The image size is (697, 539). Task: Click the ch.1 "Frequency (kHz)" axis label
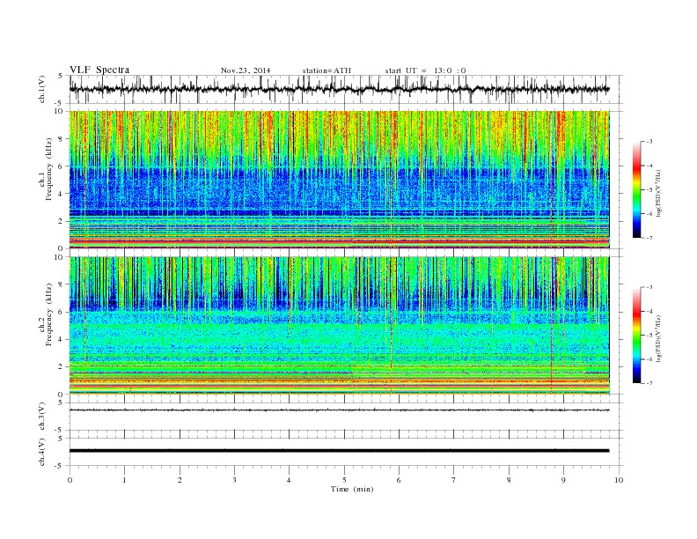coord(49,169)
